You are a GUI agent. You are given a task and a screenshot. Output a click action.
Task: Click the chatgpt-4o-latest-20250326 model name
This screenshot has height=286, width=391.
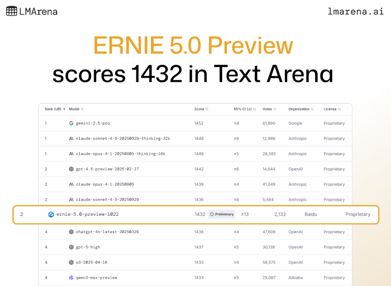pos(107,232)
